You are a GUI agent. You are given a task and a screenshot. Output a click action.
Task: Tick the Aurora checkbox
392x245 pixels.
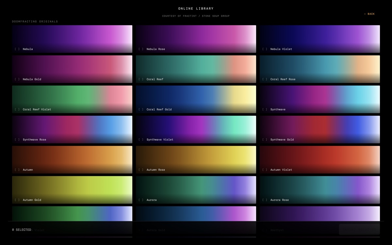click(x=141, y=200)
